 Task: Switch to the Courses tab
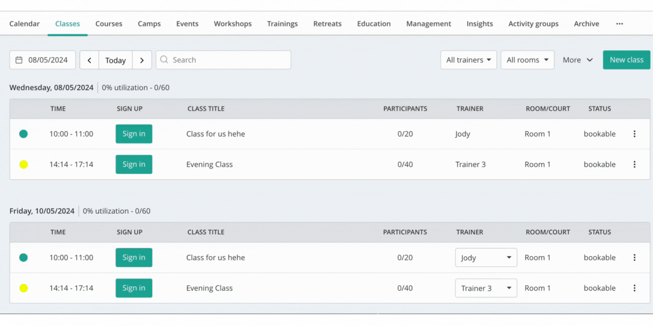(109, 24)
